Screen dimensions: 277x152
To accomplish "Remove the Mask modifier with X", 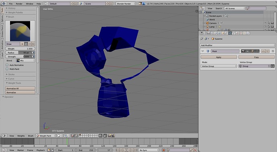I will [x=273, y=51].
